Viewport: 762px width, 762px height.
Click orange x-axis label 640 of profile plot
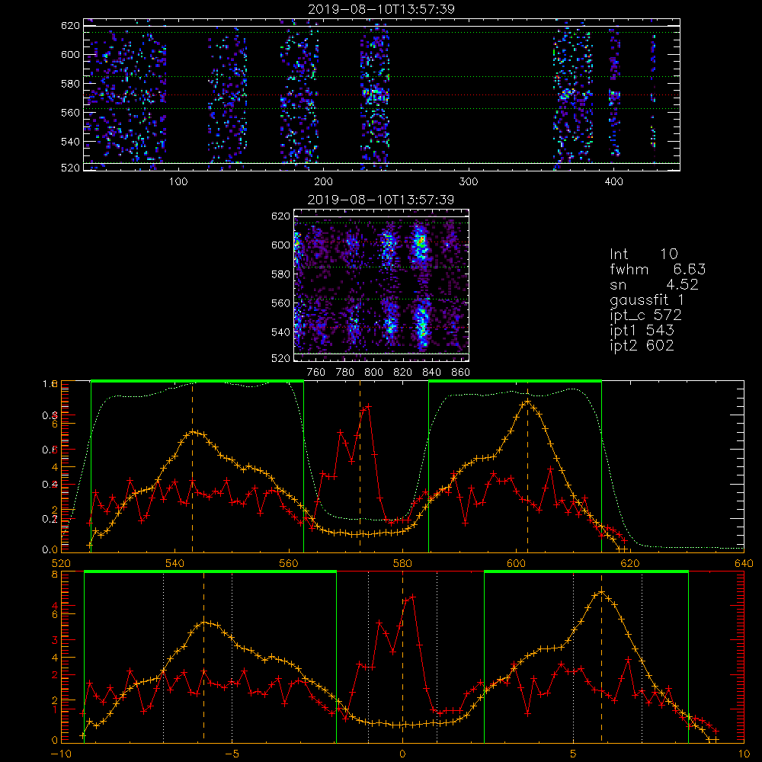click(744, 564)
